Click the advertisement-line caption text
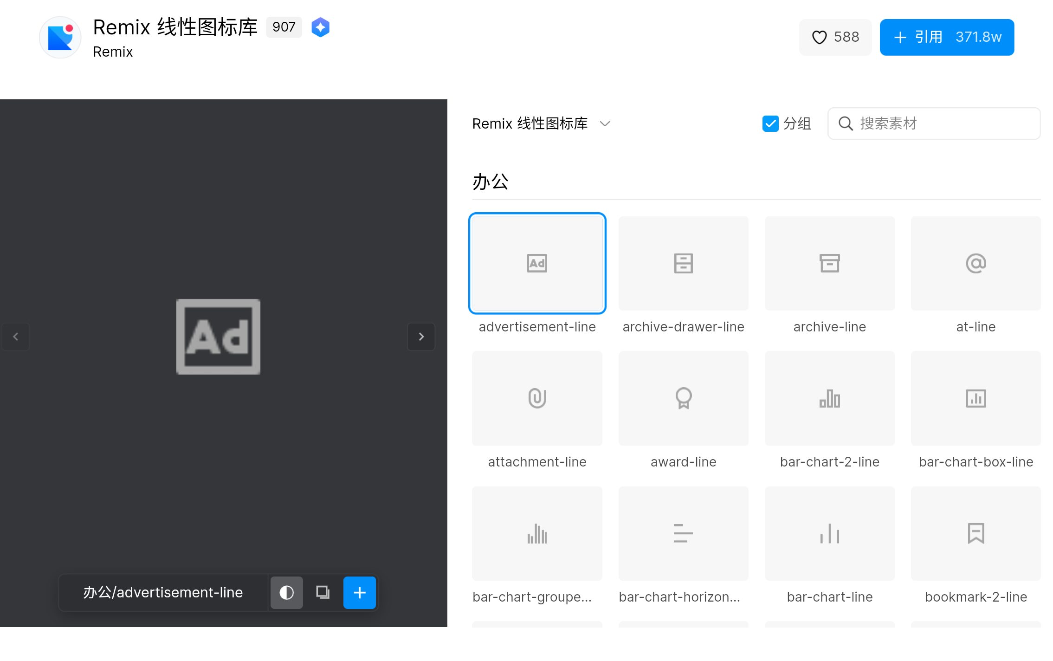 click(537, 327)
